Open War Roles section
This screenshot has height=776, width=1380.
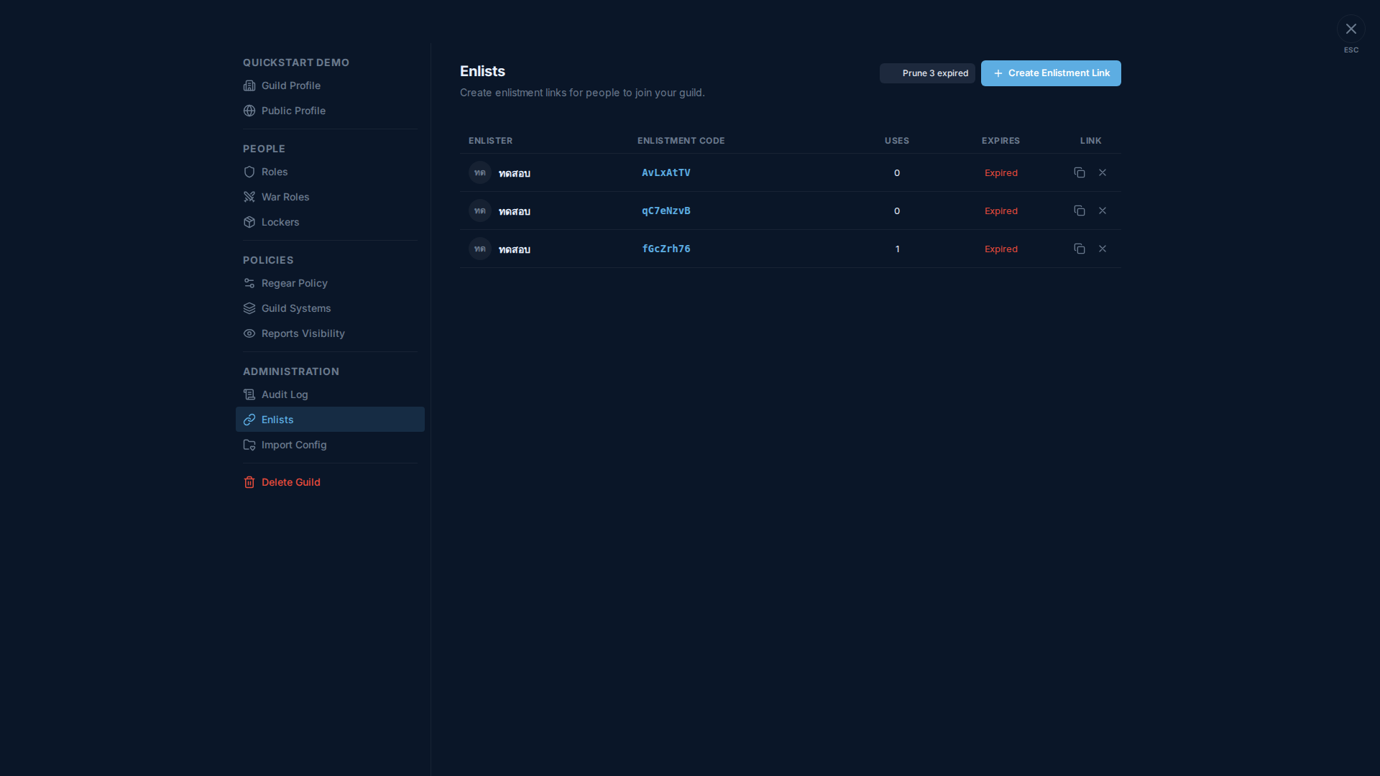point(330,197)
